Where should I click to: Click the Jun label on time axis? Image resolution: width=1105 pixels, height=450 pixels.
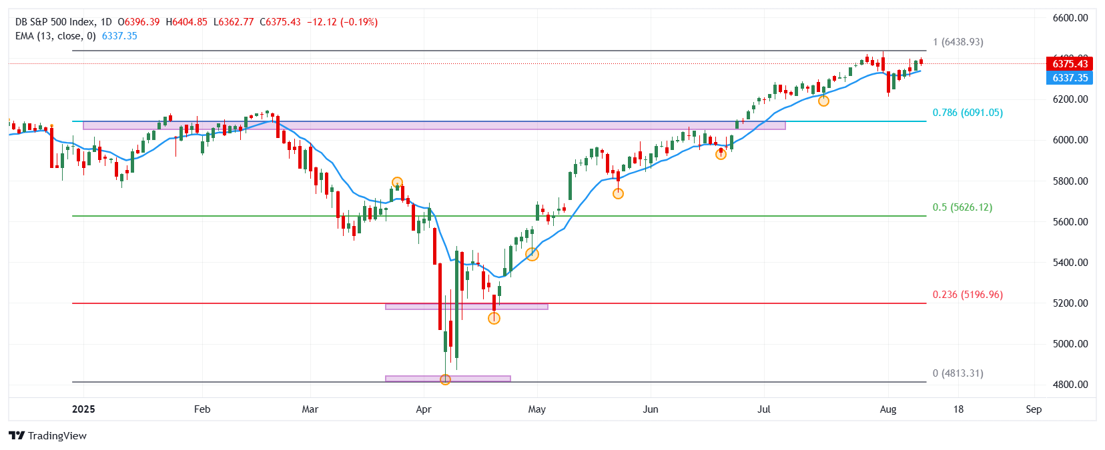651,409
